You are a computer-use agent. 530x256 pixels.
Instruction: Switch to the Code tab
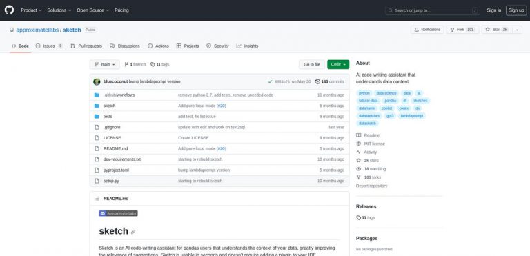[x=20, y=46]
